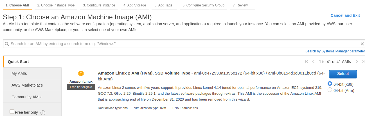Clear the AMI search field with X icon
The width and height of the screenshot is (365, 116).
point(362,44)
